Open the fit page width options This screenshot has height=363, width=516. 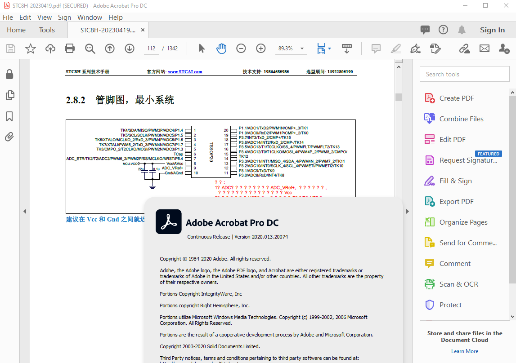[x=324, y=49]
